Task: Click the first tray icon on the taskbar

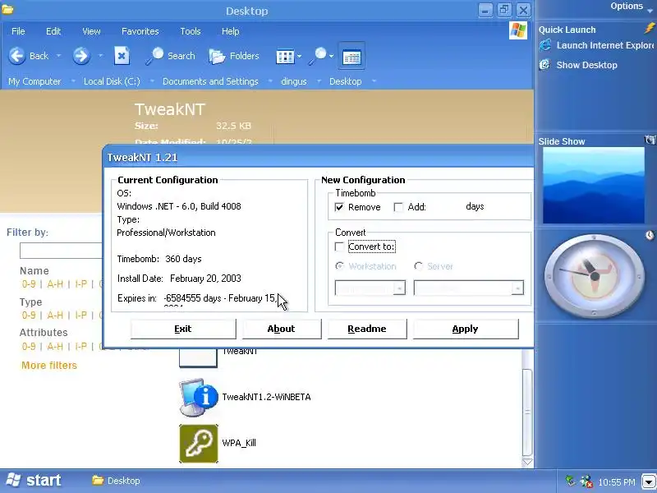Action: [x=570, y=481]
